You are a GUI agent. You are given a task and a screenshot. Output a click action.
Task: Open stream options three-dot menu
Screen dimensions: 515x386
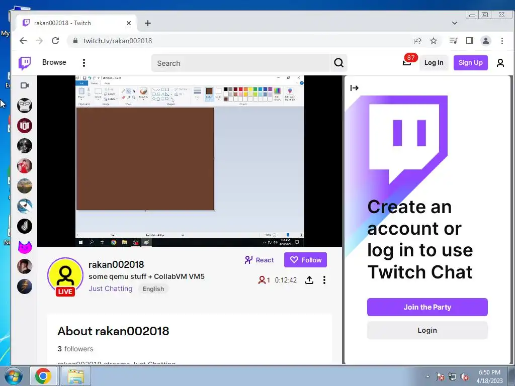324,280
